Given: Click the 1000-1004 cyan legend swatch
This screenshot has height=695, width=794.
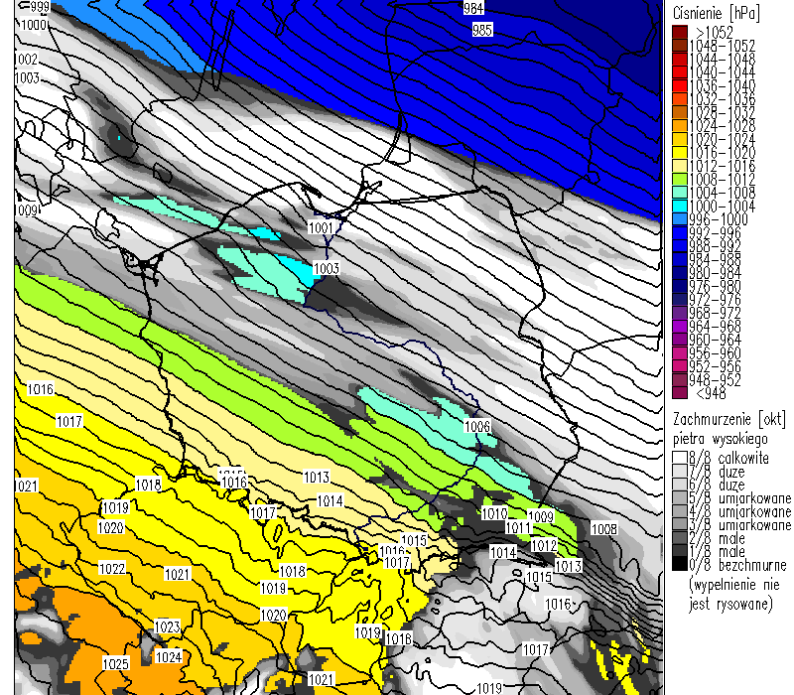Looking at the screenshot, I should [x=680, y=206].
